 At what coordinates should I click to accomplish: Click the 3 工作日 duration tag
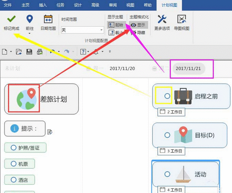[171, 151]
